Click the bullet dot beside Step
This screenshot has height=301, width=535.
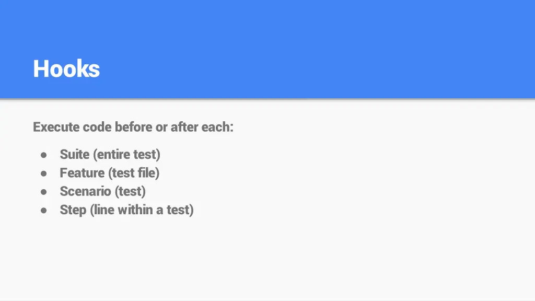(44, 211)
